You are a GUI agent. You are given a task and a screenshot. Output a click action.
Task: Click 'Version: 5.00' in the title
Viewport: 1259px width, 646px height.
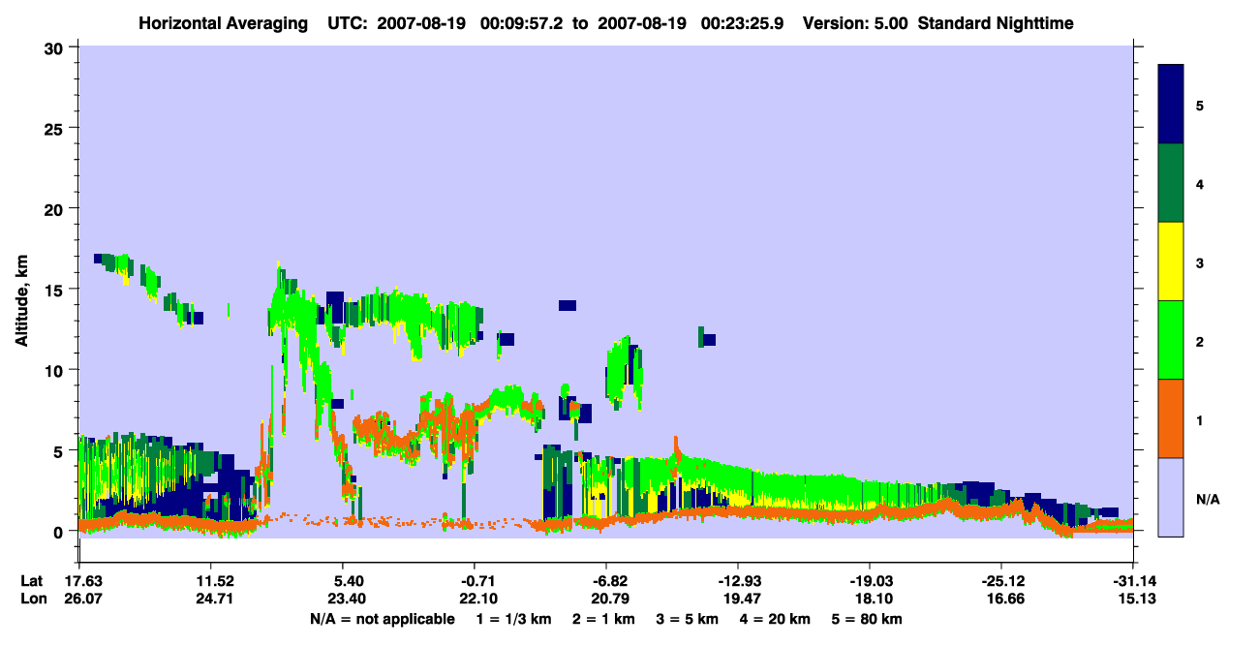click(855, 22)
